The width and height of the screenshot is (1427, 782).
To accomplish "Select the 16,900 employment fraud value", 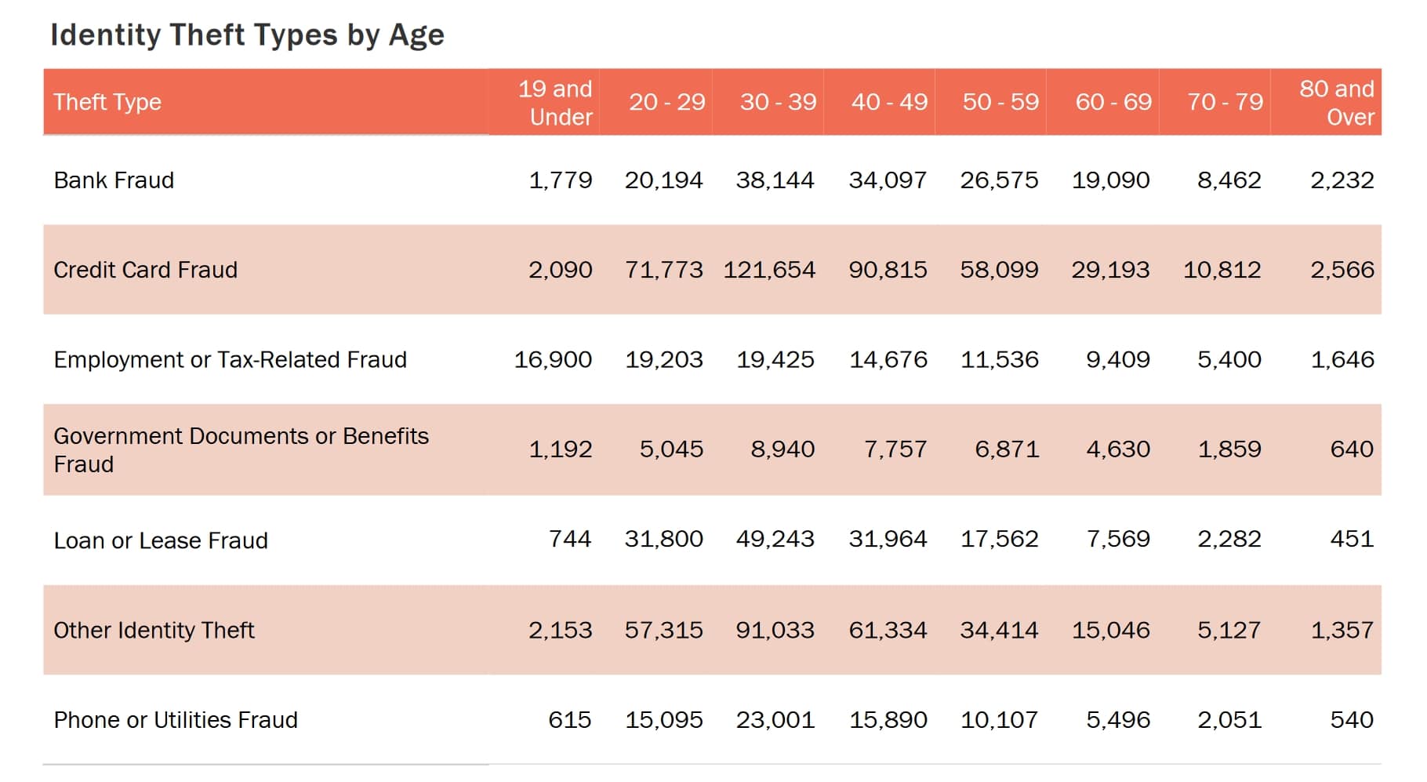I will pos(553,359).
